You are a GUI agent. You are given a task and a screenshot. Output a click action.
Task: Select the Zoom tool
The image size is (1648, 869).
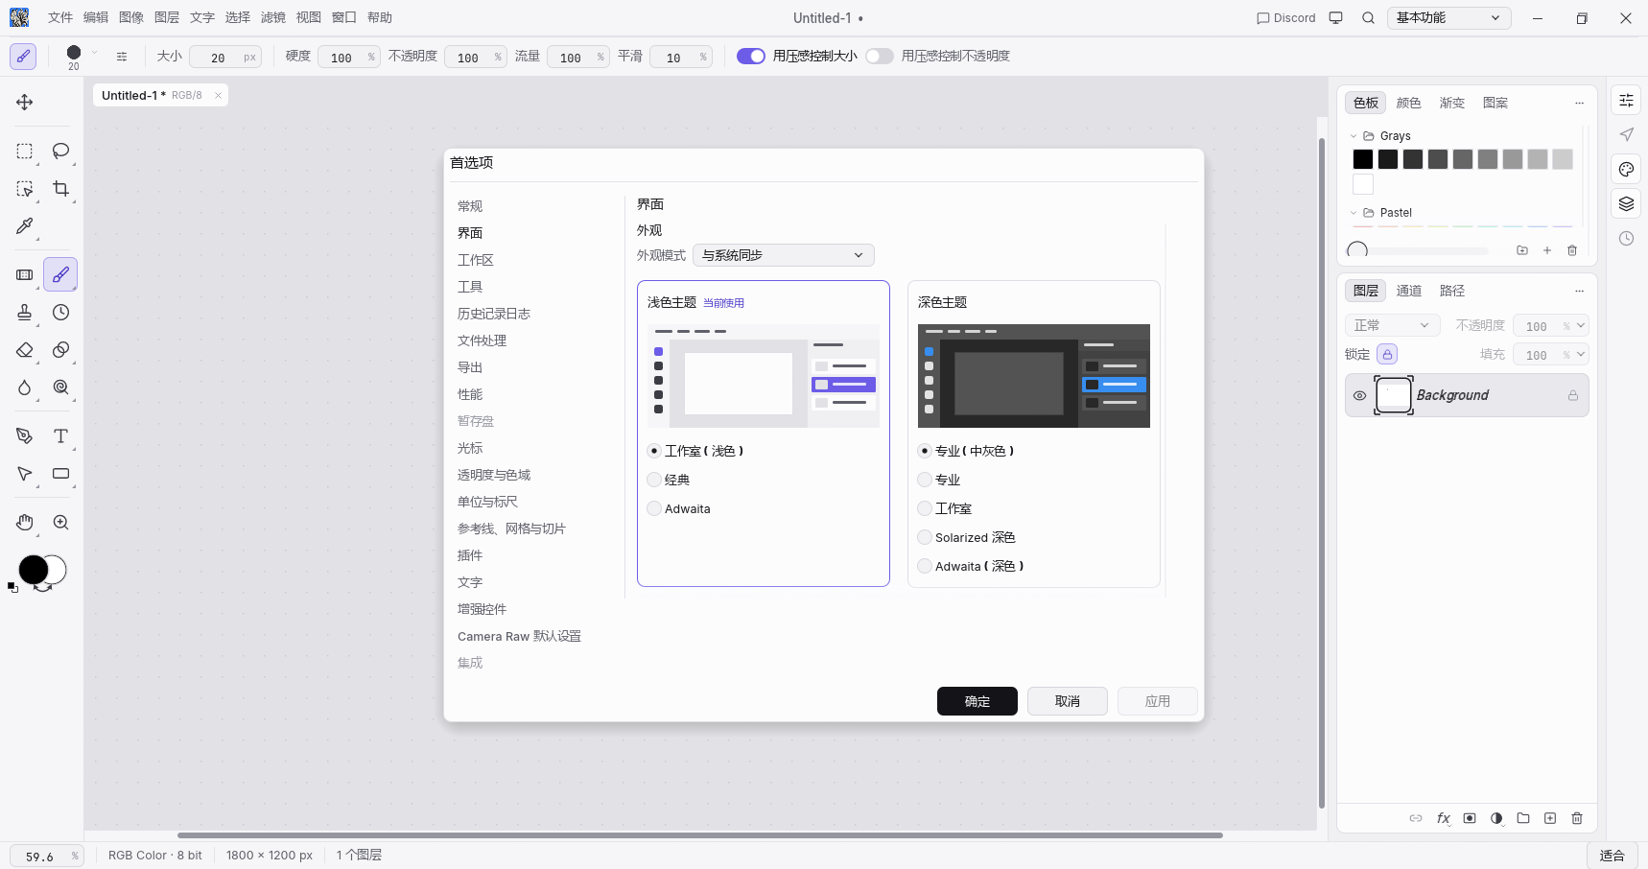tap(60, 523)
